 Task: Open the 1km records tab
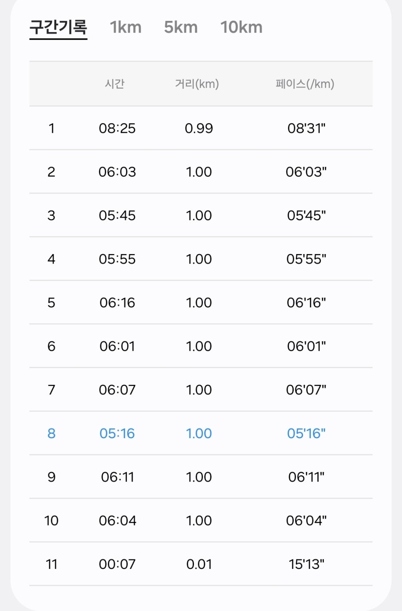(126, 27)
